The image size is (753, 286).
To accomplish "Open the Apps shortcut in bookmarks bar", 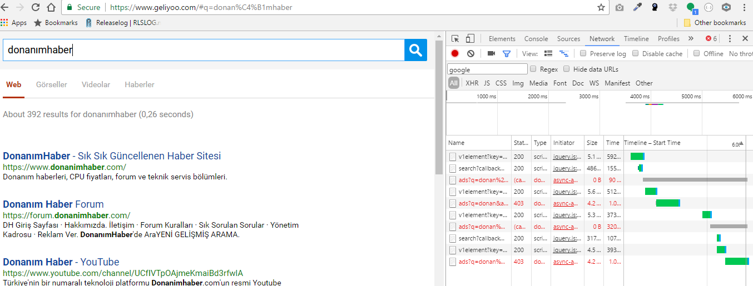I will pos(14,23).
